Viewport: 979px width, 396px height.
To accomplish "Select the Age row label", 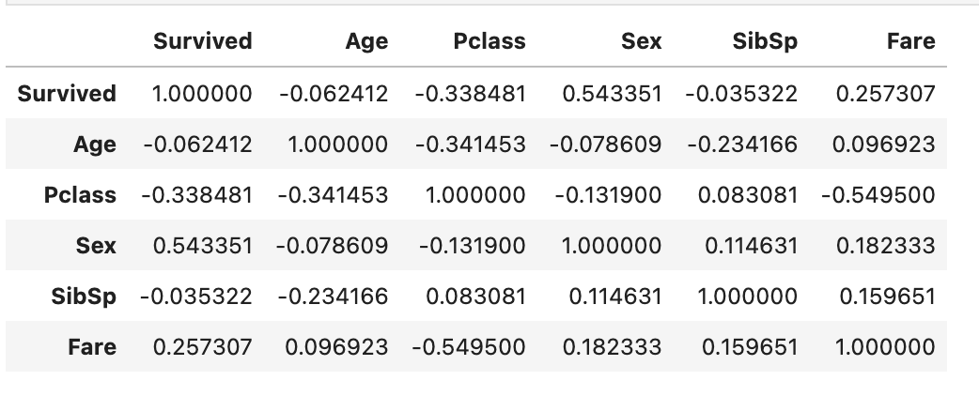I will click(94, 145).
